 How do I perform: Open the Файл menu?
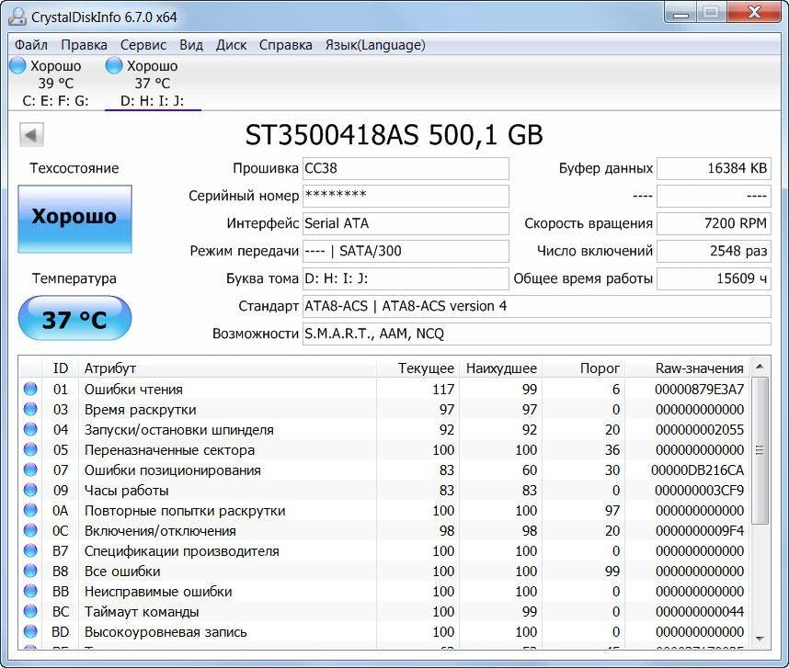[x=30, y=45]
